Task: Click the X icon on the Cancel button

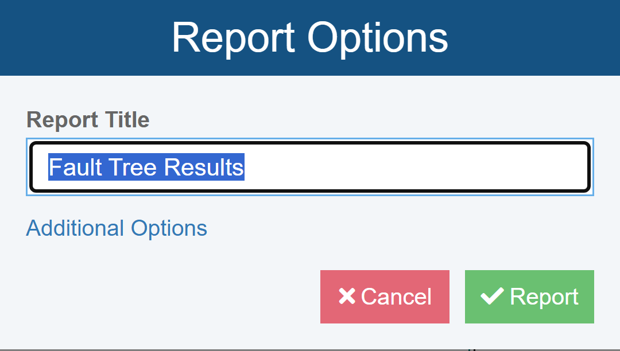Action: coord(347,297)
